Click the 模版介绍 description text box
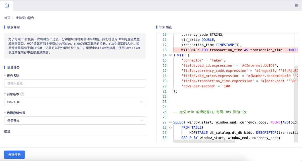This screenshot has height=161, width=302. tap(75, 46)
